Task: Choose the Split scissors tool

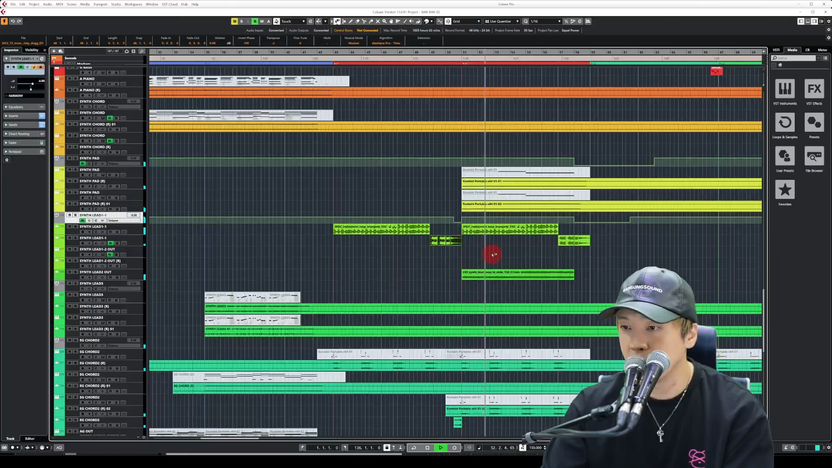Action: [364, 21]
